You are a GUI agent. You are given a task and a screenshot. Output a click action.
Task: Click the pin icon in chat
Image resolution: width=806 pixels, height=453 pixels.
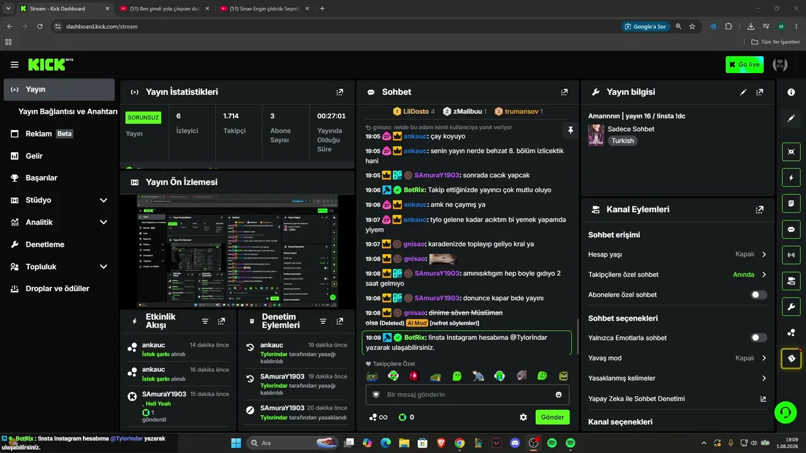coord(570,130)
